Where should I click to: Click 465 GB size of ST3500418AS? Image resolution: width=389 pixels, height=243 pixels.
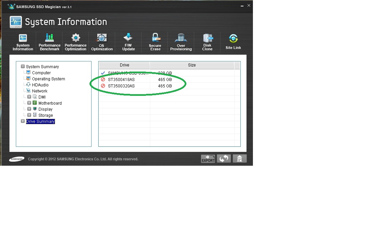point(165,79)
